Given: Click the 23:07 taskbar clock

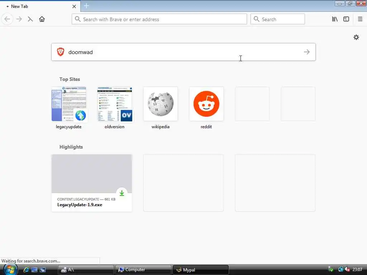Looking at the screenshot, I should [357, 270].
